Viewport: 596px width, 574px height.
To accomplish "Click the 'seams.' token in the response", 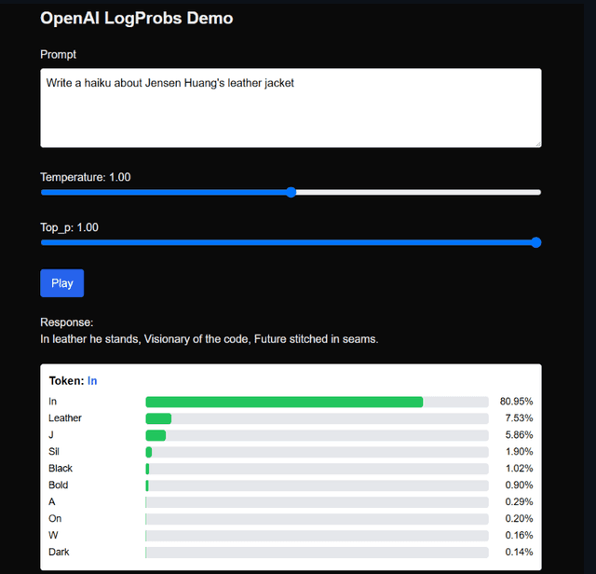I will pos(359,339).
